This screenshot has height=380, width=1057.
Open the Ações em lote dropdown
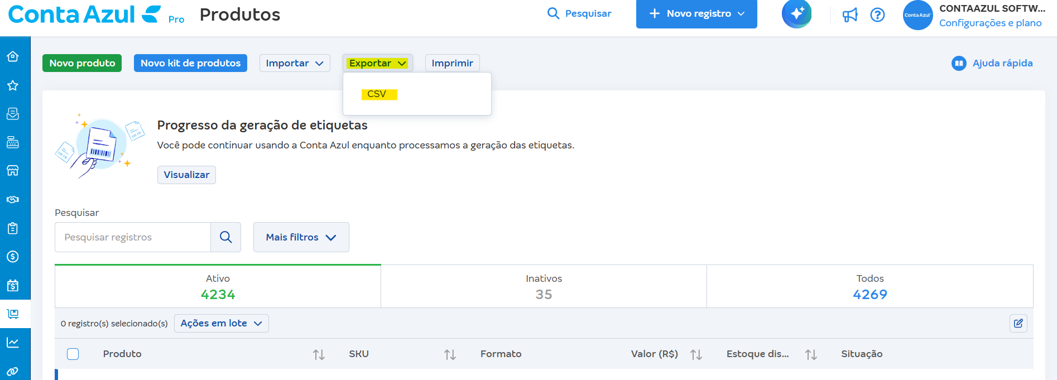(x=222, y=324)
